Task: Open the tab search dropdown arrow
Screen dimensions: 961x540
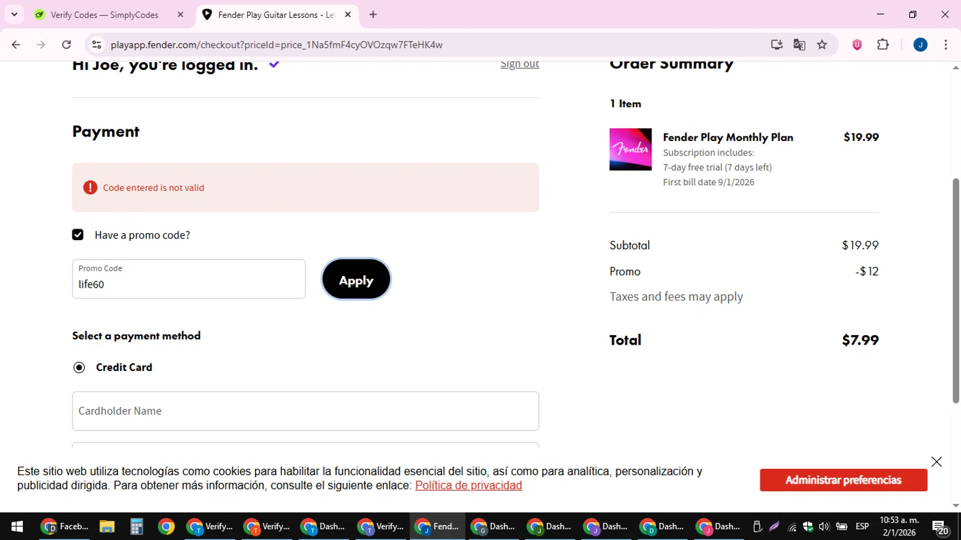Action: coord(14,14)
